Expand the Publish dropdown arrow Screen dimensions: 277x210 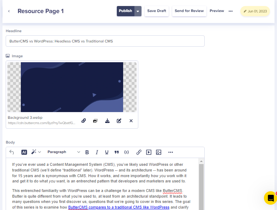point(138,11)
